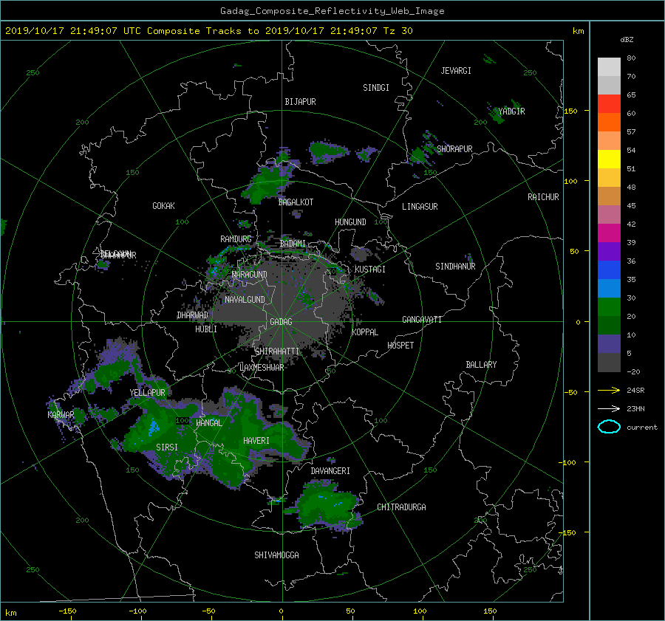
Task: Click the SHIRAHATTI city label
Action: pos(277,351)
